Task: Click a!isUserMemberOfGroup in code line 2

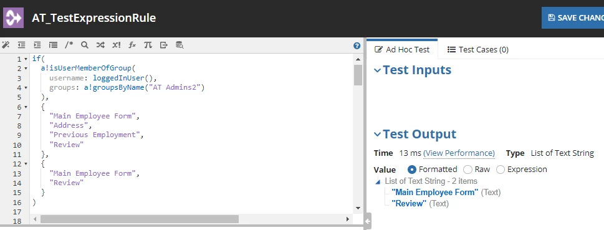Action: (x=86, y=69)
